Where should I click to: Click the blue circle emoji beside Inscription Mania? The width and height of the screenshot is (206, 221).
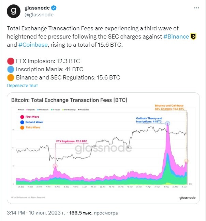coord(11,69)
